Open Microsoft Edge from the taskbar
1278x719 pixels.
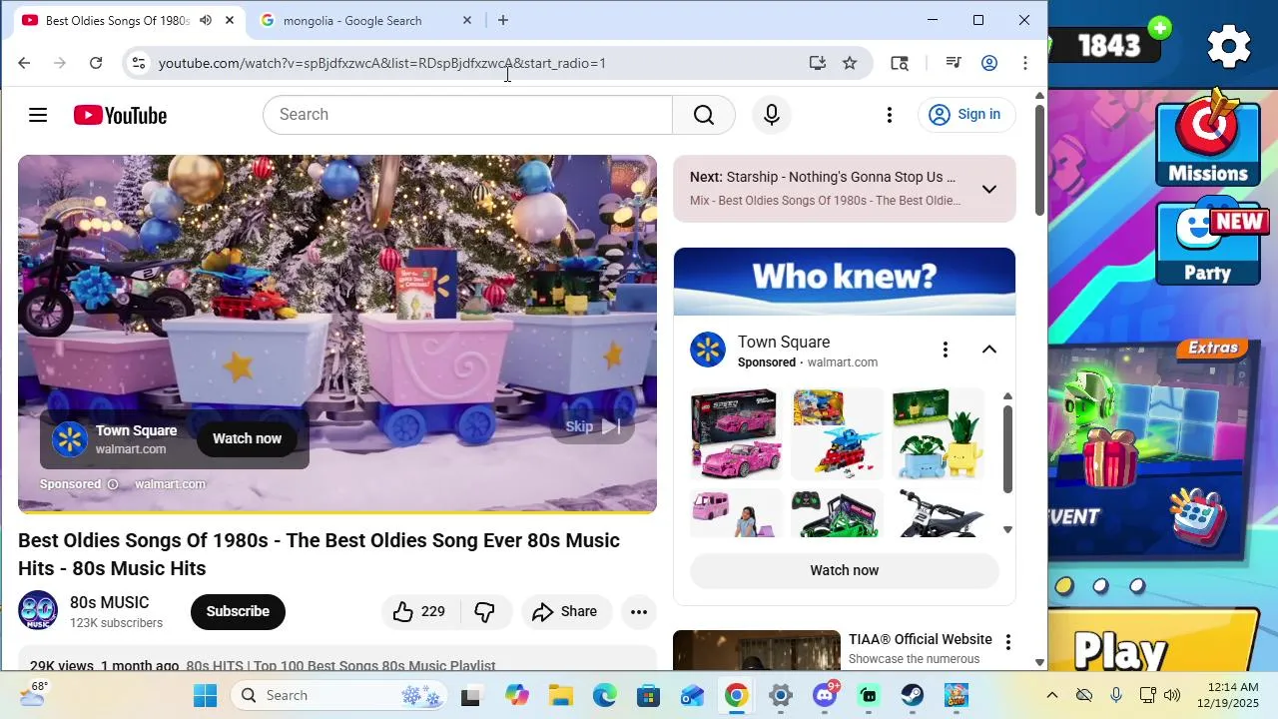tap(605, 695)
